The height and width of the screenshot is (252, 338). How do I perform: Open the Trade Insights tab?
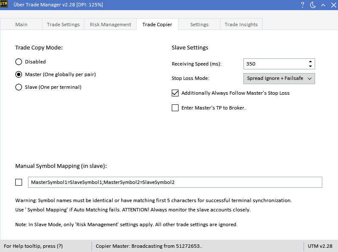point(241,25)
